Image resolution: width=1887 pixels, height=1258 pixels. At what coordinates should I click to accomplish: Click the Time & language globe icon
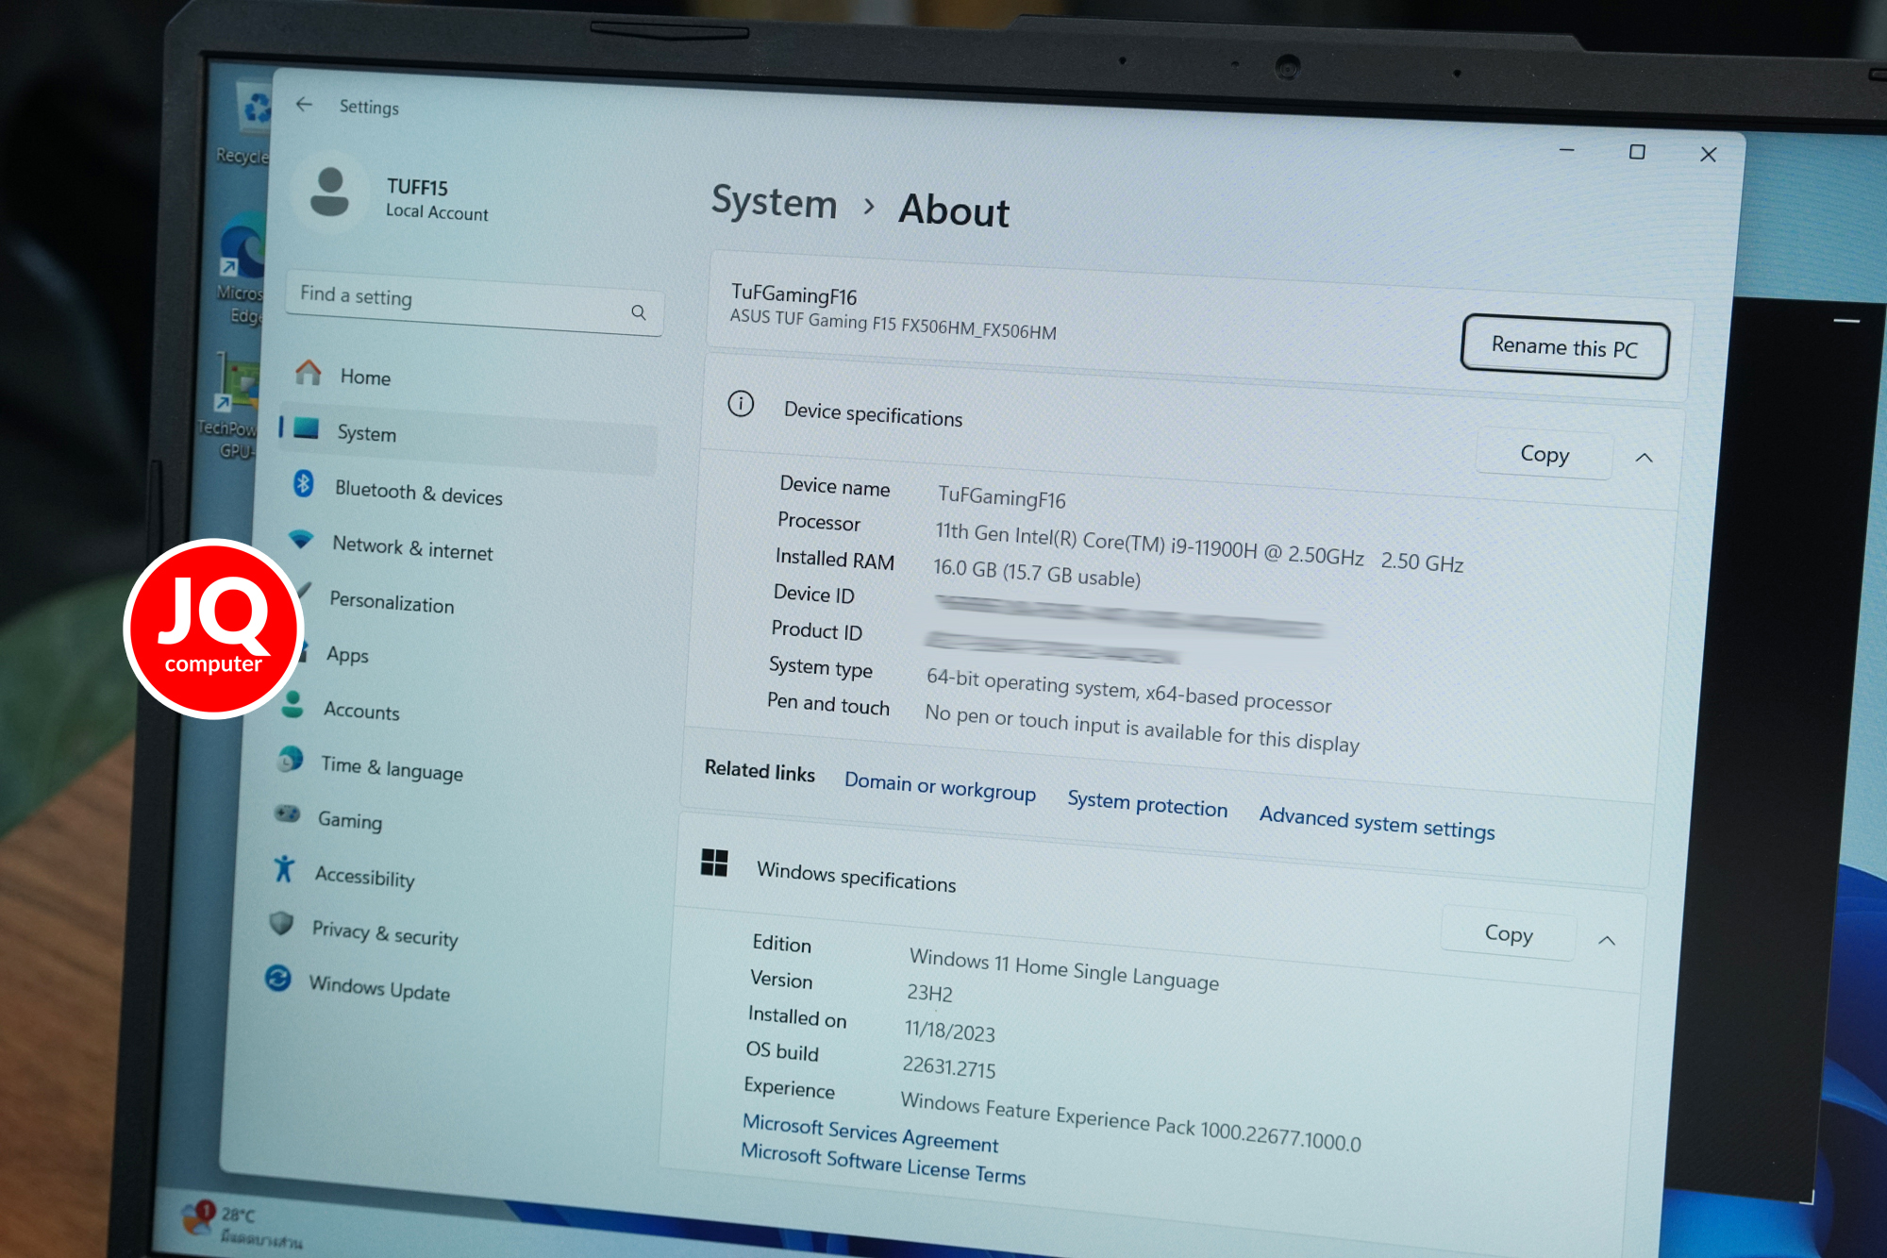click(x=291, y=759)
